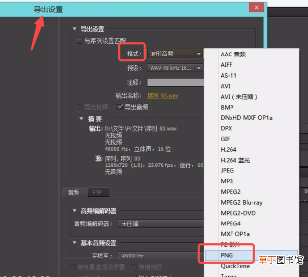Open the 格式 dropdown showing 波形音频
The height and width of the screenshot is (277, 308).
pos(175,54)
